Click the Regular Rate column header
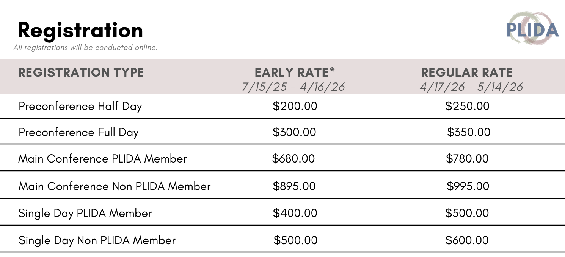The image size is (565, 257). point(467,72)
